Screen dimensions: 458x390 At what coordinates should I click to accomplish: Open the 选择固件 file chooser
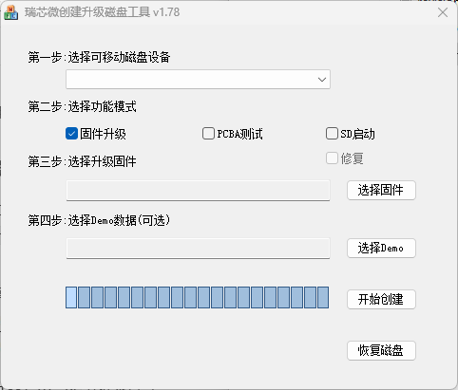click(381, 190)
